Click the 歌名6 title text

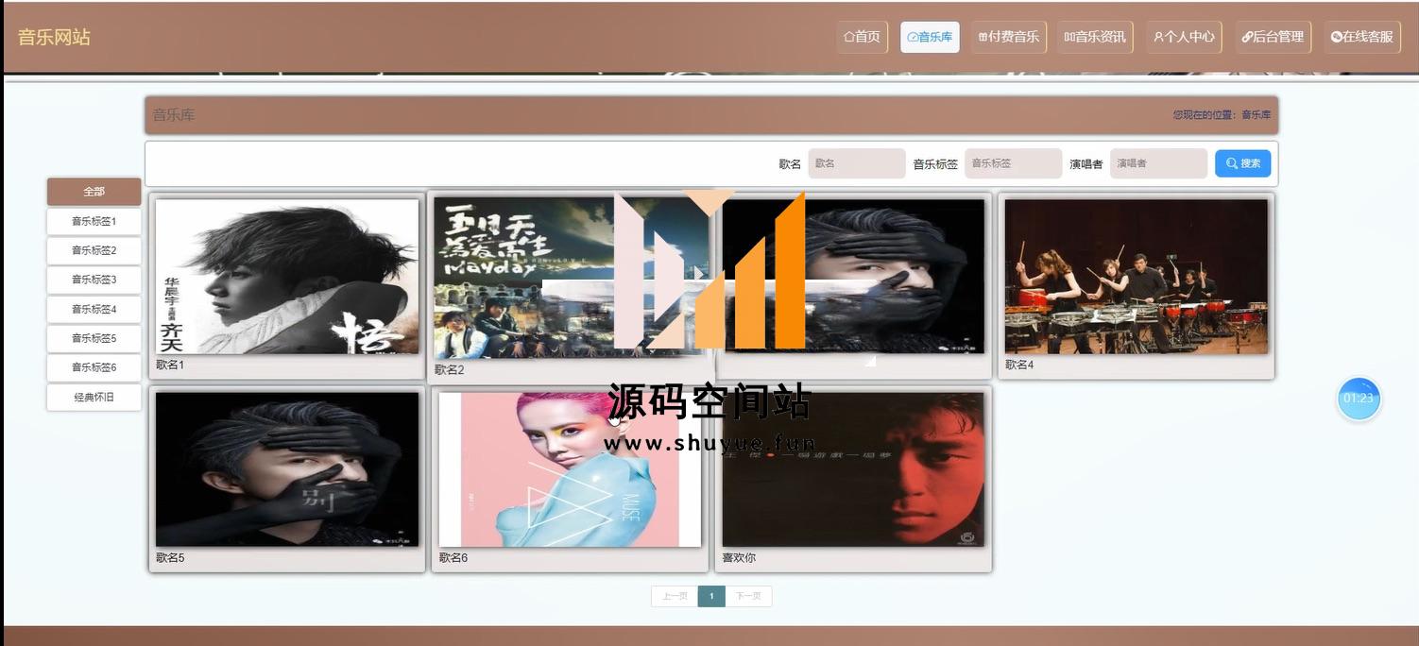click(x=453, y=558)
